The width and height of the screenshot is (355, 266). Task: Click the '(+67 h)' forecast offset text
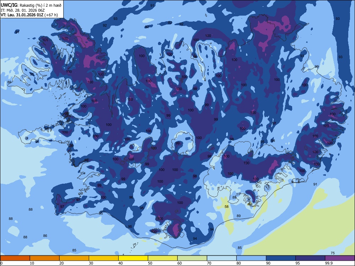coord(51,15)
